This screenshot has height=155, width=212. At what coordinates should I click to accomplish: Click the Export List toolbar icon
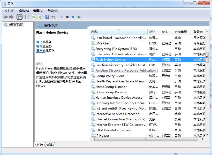coord(39,17)
